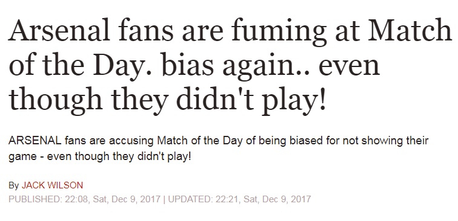Click the first "Sat, Dec 9, 2017" date

(127, 199)
